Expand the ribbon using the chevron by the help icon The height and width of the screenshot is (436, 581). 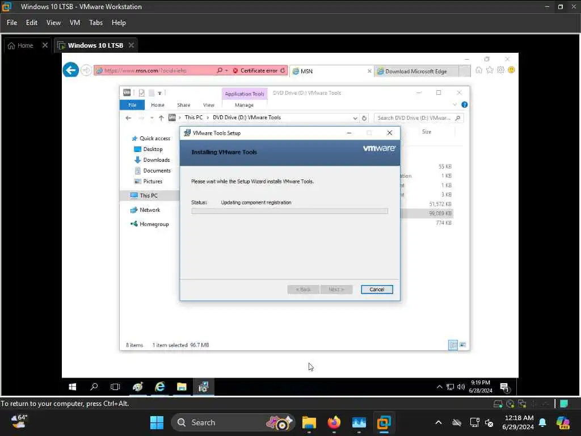(x=454, y=105)
